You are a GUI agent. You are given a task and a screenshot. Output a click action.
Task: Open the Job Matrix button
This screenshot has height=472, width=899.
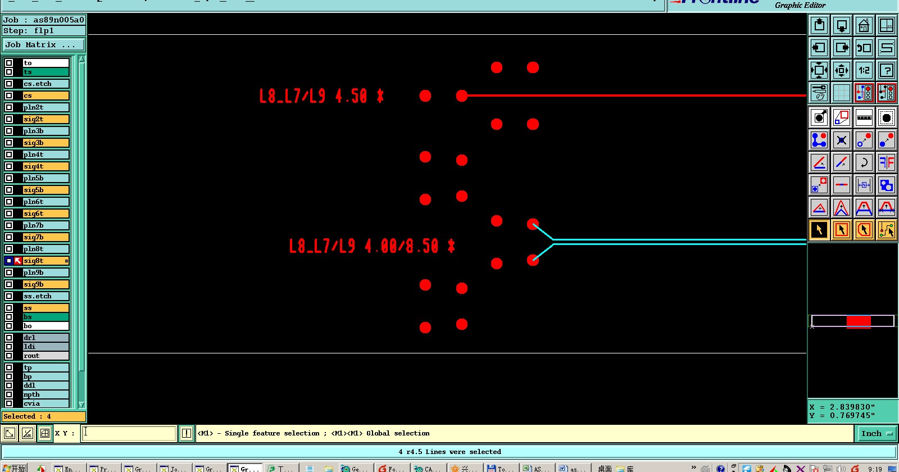coord(44,44)
